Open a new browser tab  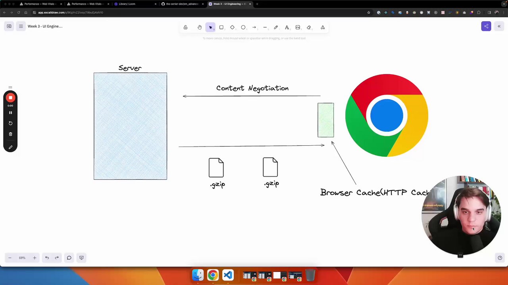tap(257, 4)
